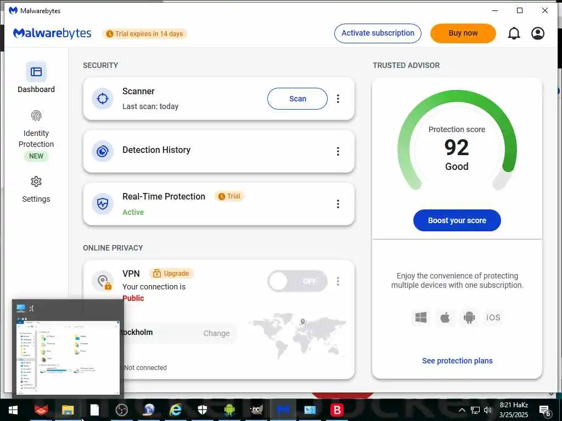The height and width of the screenshot is (421, 562).
Task: Click the Real-Time Protection shield icon
Action: pyautogui.click(x=103, y=204)
